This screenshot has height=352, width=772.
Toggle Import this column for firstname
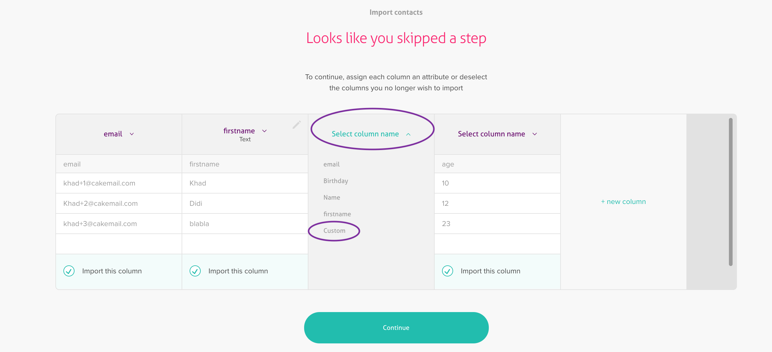click(195, 271)
